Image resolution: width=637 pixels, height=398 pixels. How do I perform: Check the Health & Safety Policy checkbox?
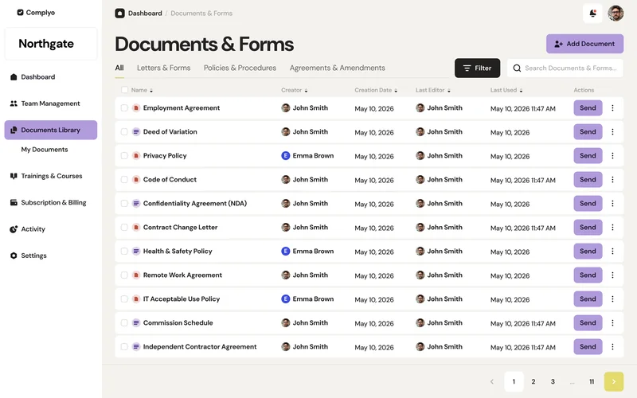coord(124,252)
